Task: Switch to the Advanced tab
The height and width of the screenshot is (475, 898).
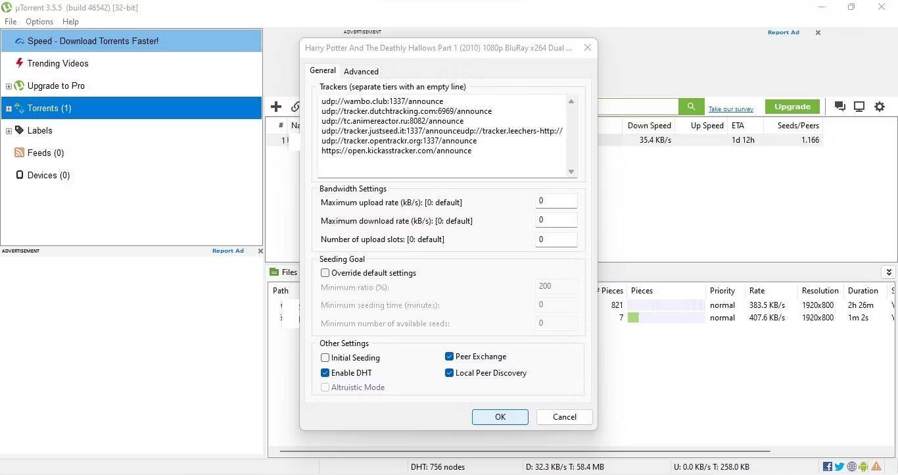Action: pyautogui.click(x=361, y=71)
